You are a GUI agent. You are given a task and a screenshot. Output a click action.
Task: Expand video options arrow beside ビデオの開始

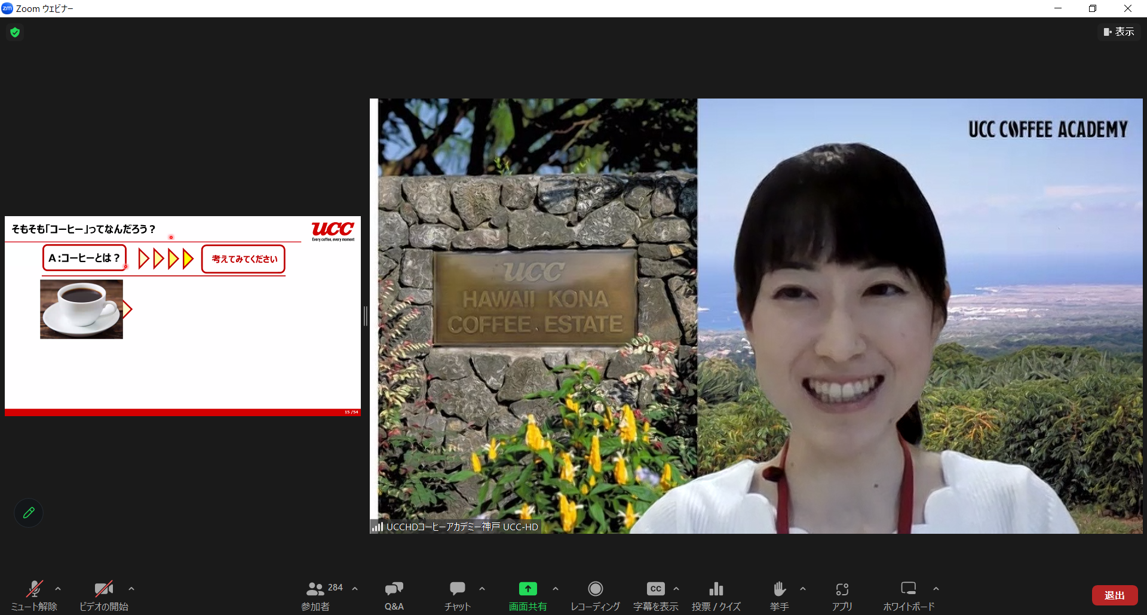[131, 589]
